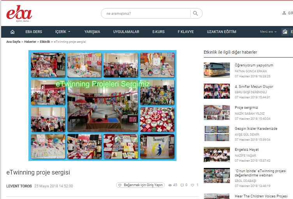Select UZAKTAN EĞİTİM in navigation bar

221,32
